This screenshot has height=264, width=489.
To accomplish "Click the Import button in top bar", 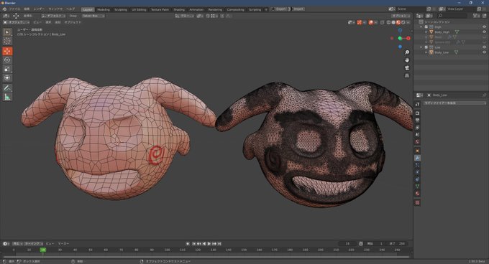I will [x=298, y=9].
